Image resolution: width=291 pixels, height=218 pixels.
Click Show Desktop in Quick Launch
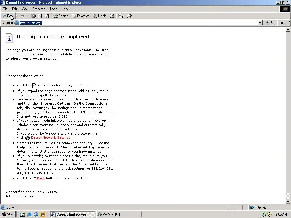pos(23,214)
